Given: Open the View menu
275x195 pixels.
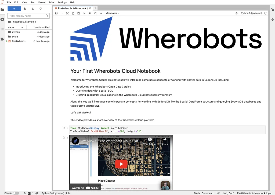Looking at the screenshot, I should (x=24, y=2).
